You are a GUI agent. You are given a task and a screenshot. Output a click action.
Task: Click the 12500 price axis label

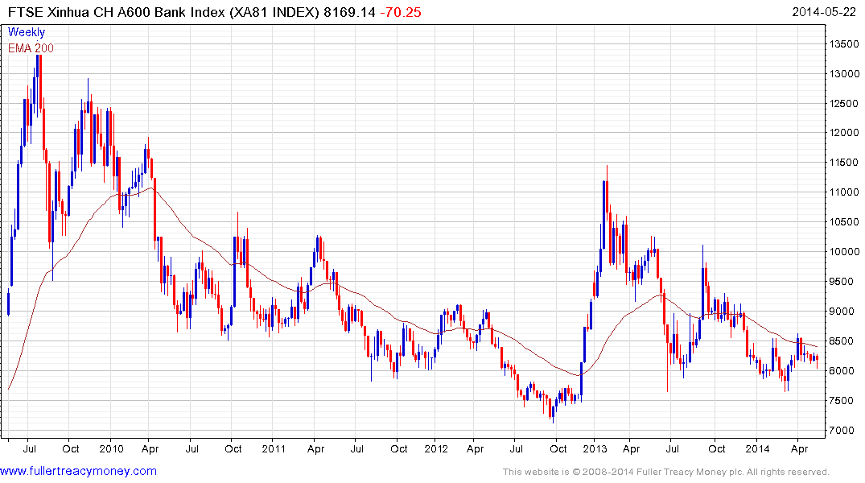coord(844,104)
